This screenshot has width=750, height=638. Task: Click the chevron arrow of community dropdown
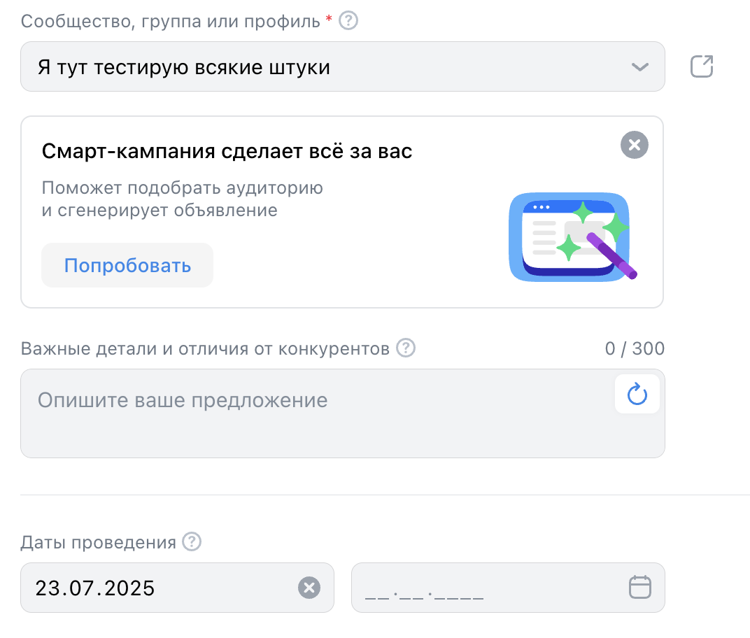[x=639, y=67]
